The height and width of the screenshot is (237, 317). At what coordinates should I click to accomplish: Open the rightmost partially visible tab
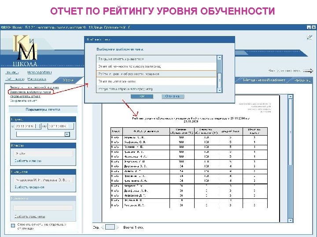(x=302, y=80)
